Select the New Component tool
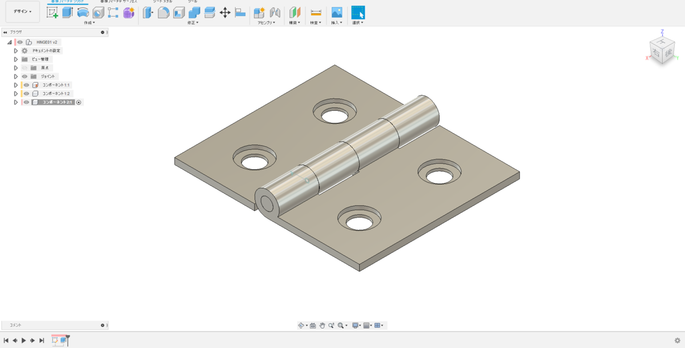The width and height of the screenshot is (685, 348). [259, 13]
